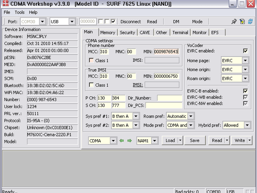Viewport: 257px width, 193px height.
Task: Click the bottom Read button
Action: (217, 140)
